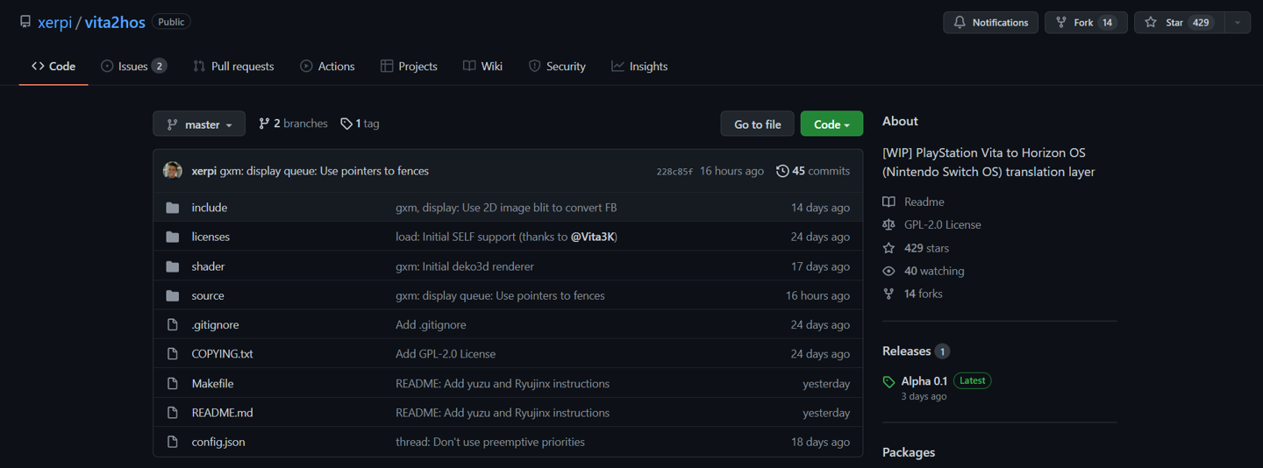Star the repository
Screen dimensions: 1263x468
coord(1180,22)
